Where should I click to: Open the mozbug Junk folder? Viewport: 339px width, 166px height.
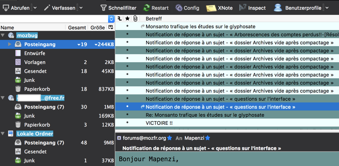tap(57, 80)
